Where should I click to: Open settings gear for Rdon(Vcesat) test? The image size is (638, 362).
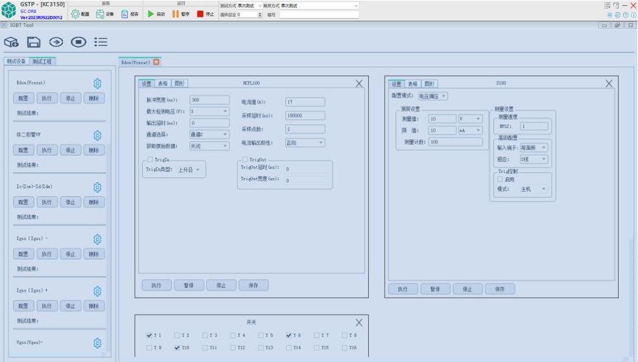(98, 84)
